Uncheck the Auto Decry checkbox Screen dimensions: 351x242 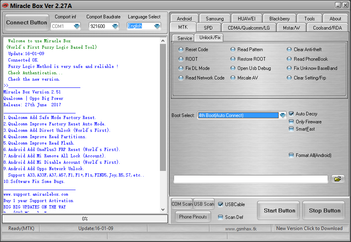pos(291,114)
